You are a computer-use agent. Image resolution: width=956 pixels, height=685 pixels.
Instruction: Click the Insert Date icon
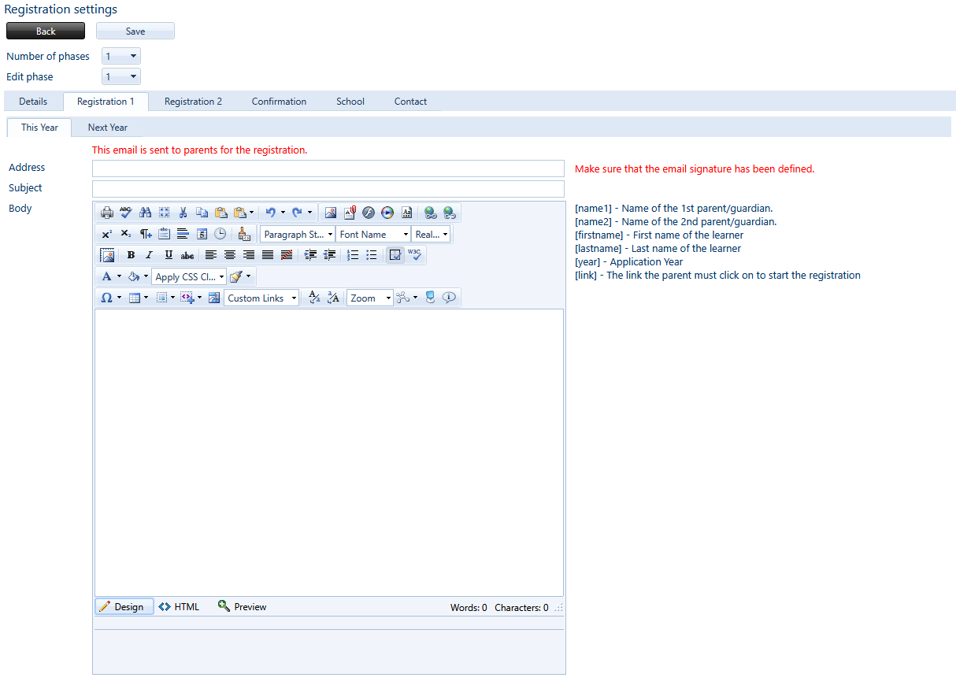click(202, 234)
